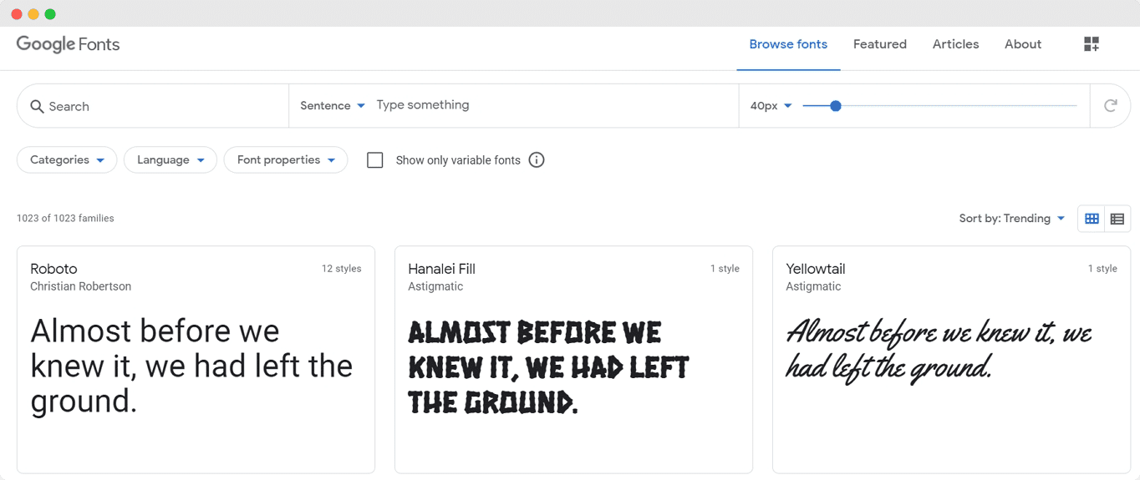This screenshot has height=480, width=1140.
Task: Open the Articles tab
Action: point(955,44)
